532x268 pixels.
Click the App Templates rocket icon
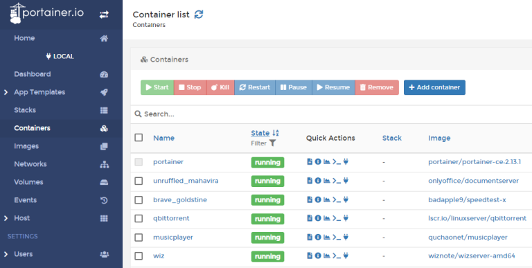(104, 92)
